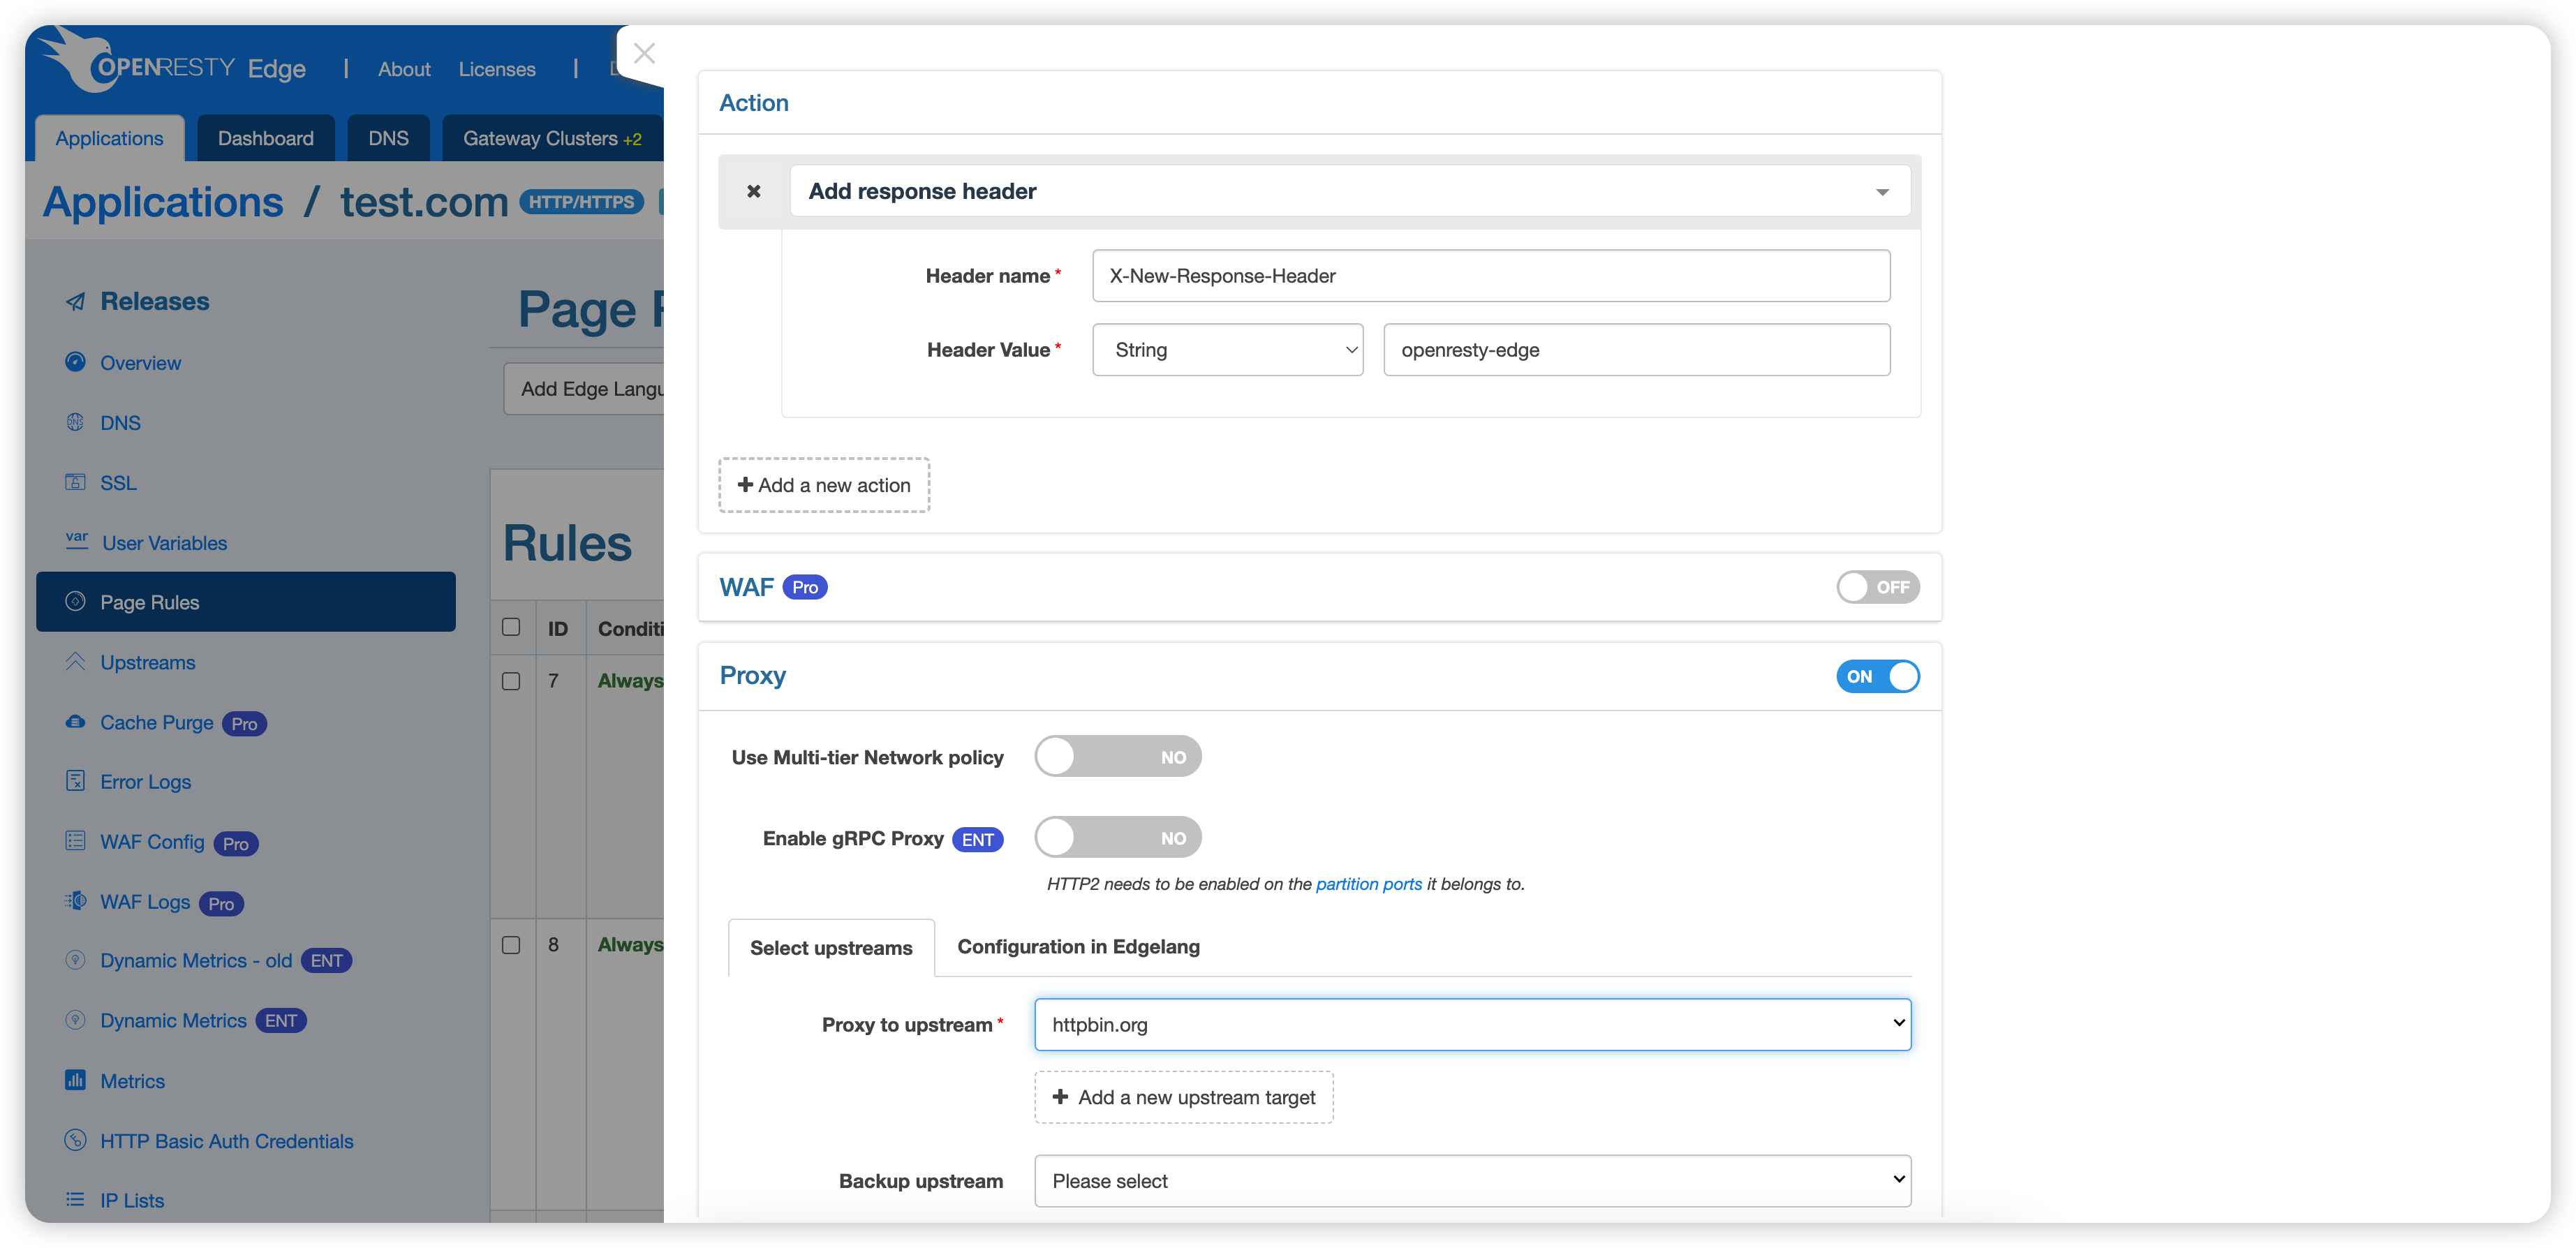The width and height of the screenshot is (2576, 1248).
Task: Check the select-all rules checkbox
Action: (x=511, y=627)
